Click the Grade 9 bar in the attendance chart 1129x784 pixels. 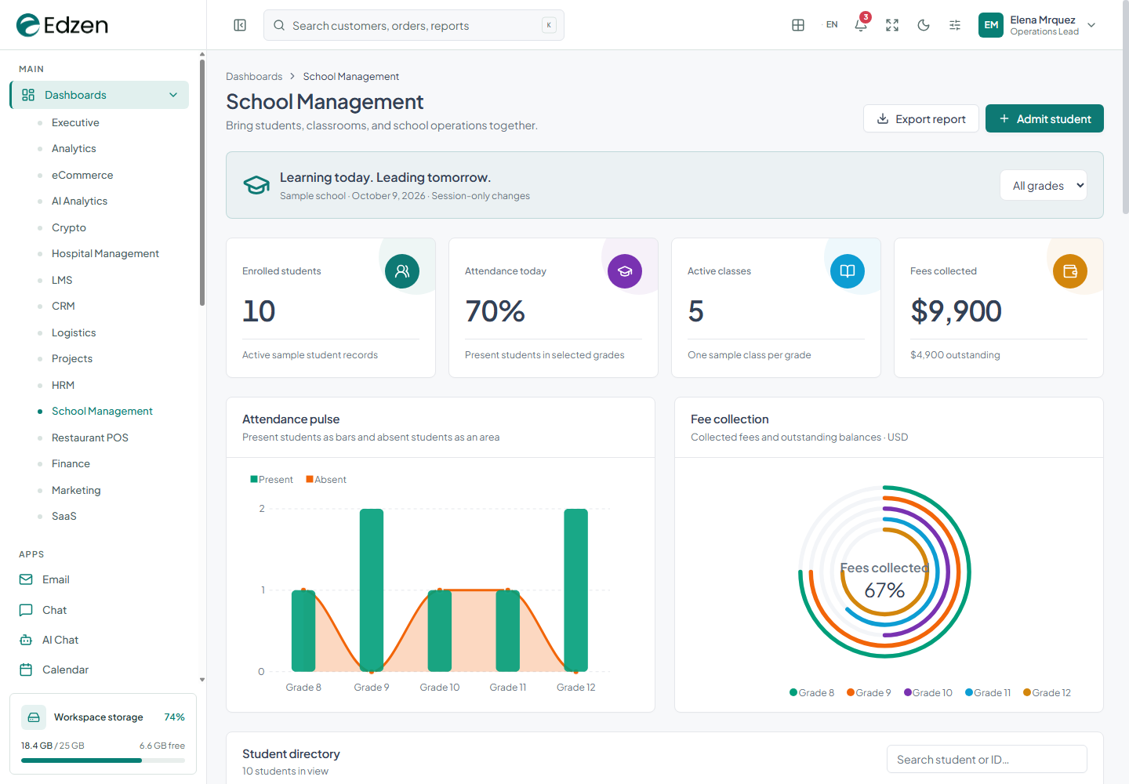[x=372, y=590]
